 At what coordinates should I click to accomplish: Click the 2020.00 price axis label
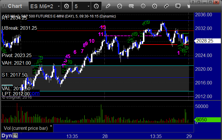(x=203, y=69)
